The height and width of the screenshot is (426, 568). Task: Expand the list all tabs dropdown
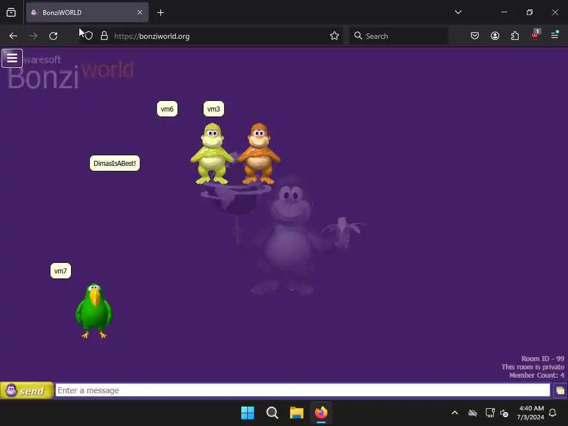(458, 12)
